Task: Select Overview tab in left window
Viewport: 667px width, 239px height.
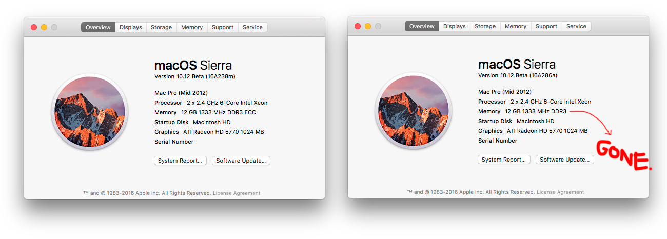Action: (x=98, y=27)
